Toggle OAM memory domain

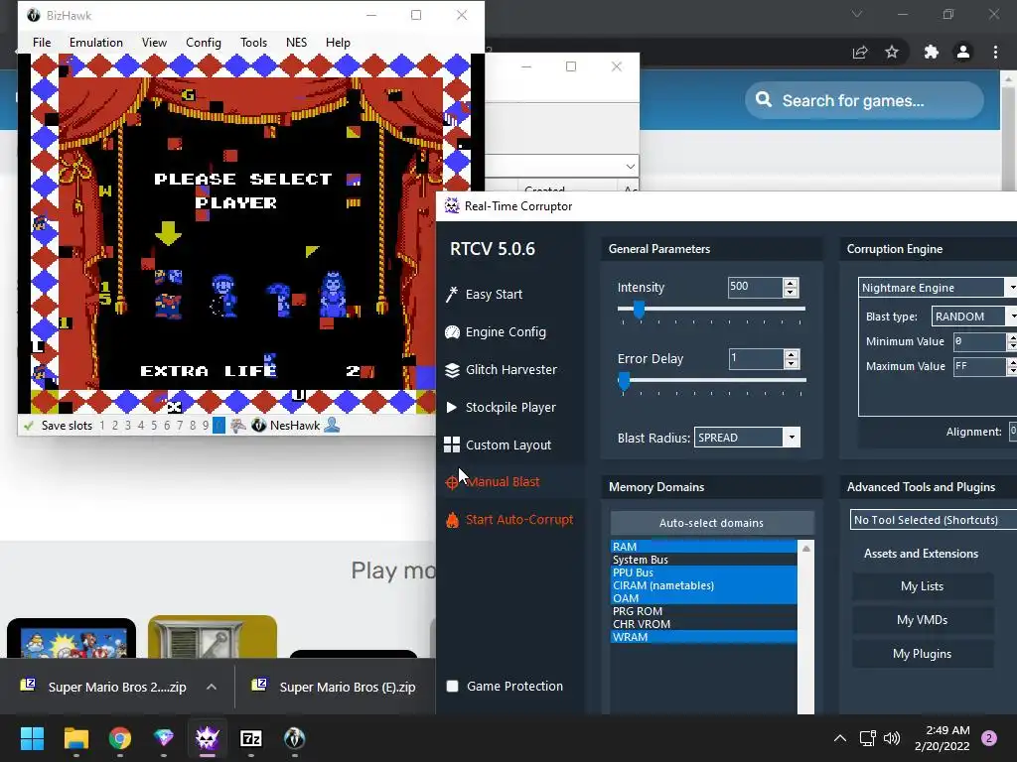tap(704, 598)
